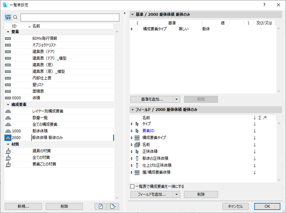The image size is (286, 213).
Task: Open the 基準を追加 dropdown arrow
Action: pos(177,99)
